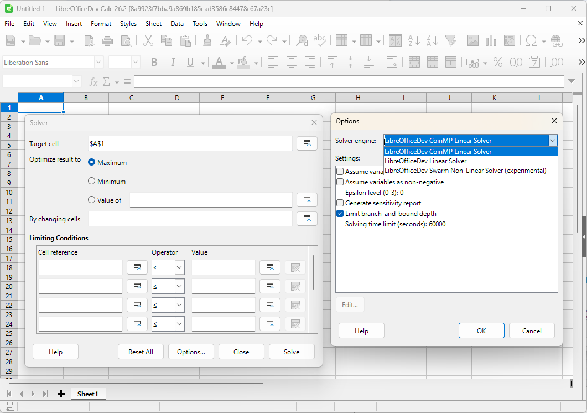
Task: Open the first limiting condition Operator dropdown
Action: (x=179, y=268)
